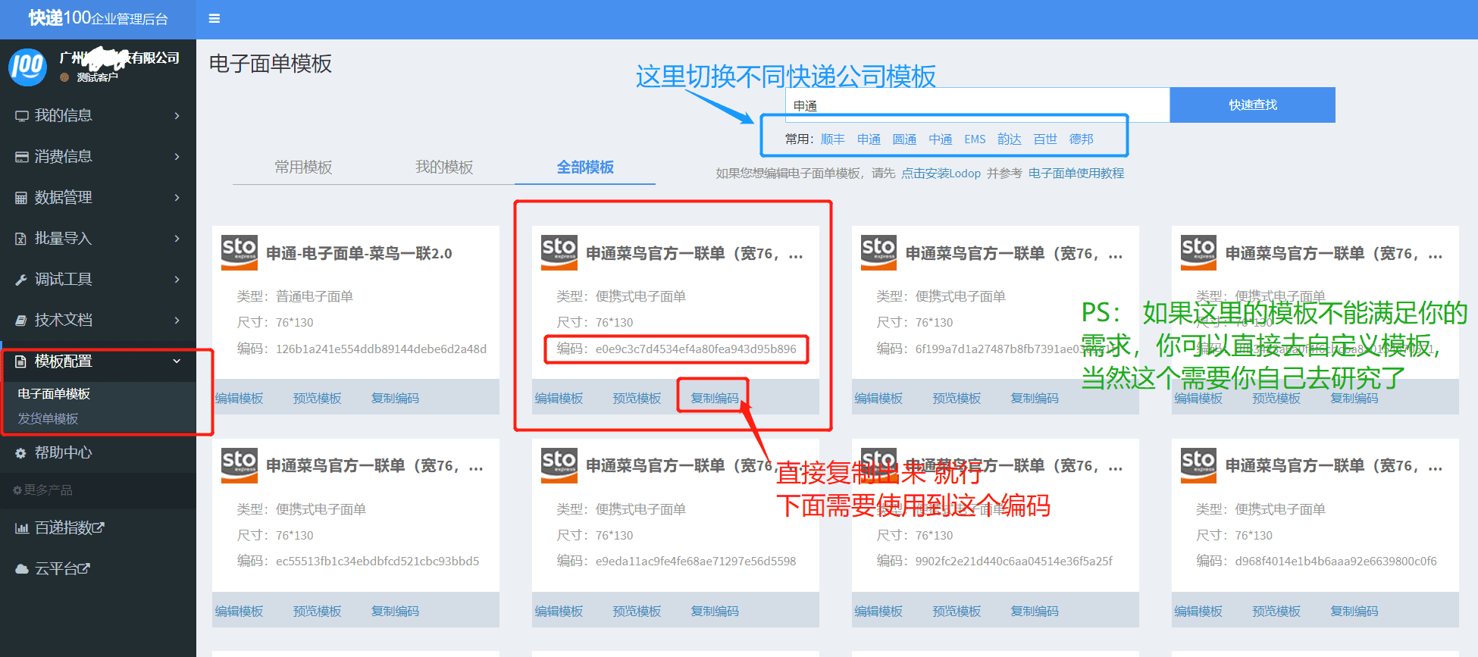The image size is (1478, 657).
Task: Switch to the 常用模板 tab
Action: tap(303, 167)
